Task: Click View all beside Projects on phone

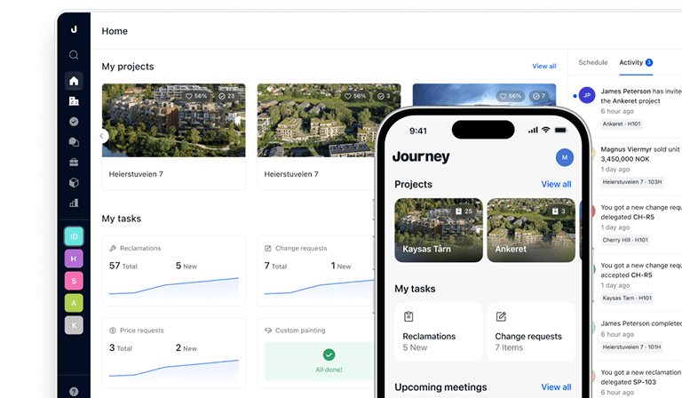Action: coord(556,184)
